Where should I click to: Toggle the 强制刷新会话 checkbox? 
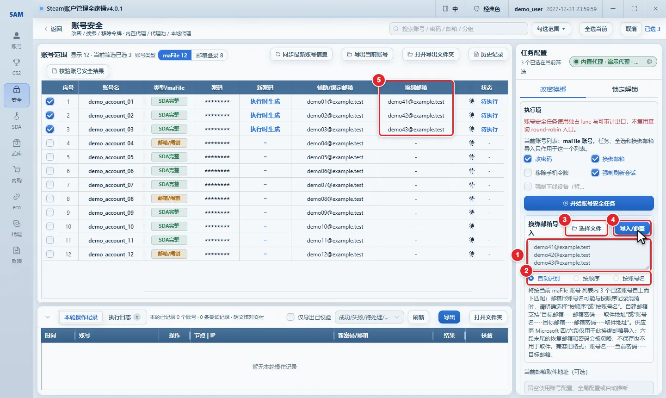pyautogui.click(x=595, y=173)
